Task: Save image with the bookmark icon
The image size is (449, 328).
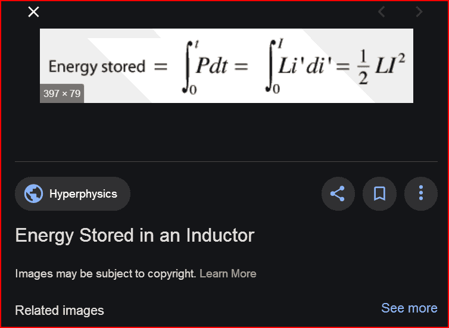Action: coord(379,193)
